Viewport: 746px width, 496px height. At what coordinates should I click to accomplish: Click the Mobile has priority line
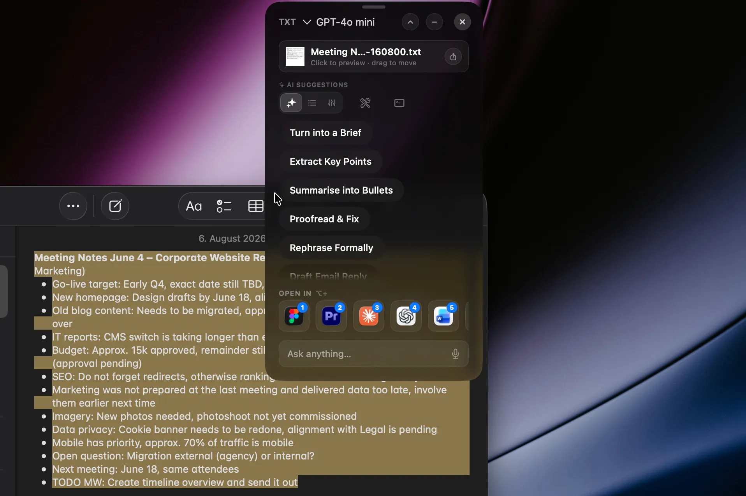[173, 443]
